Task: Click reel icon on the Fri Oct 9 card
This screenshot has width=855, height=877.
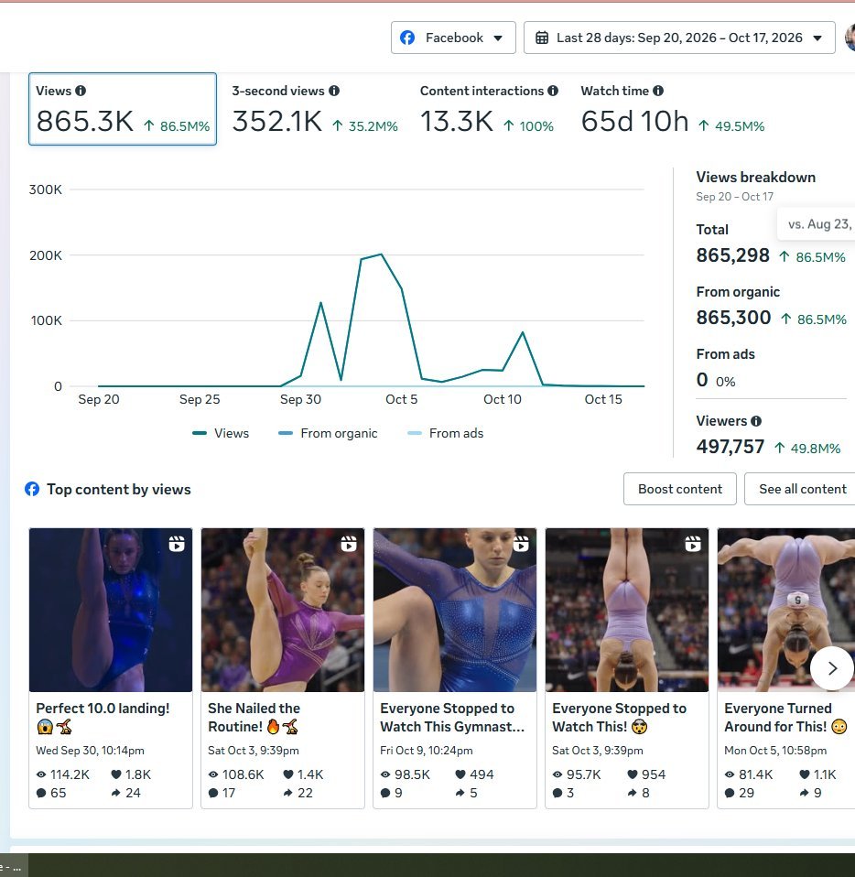Action: pos(521,544)
